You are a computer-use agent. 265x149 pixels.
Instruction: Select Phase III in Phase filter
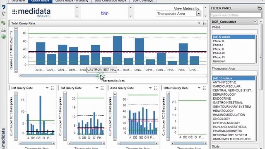pos(234,53)
